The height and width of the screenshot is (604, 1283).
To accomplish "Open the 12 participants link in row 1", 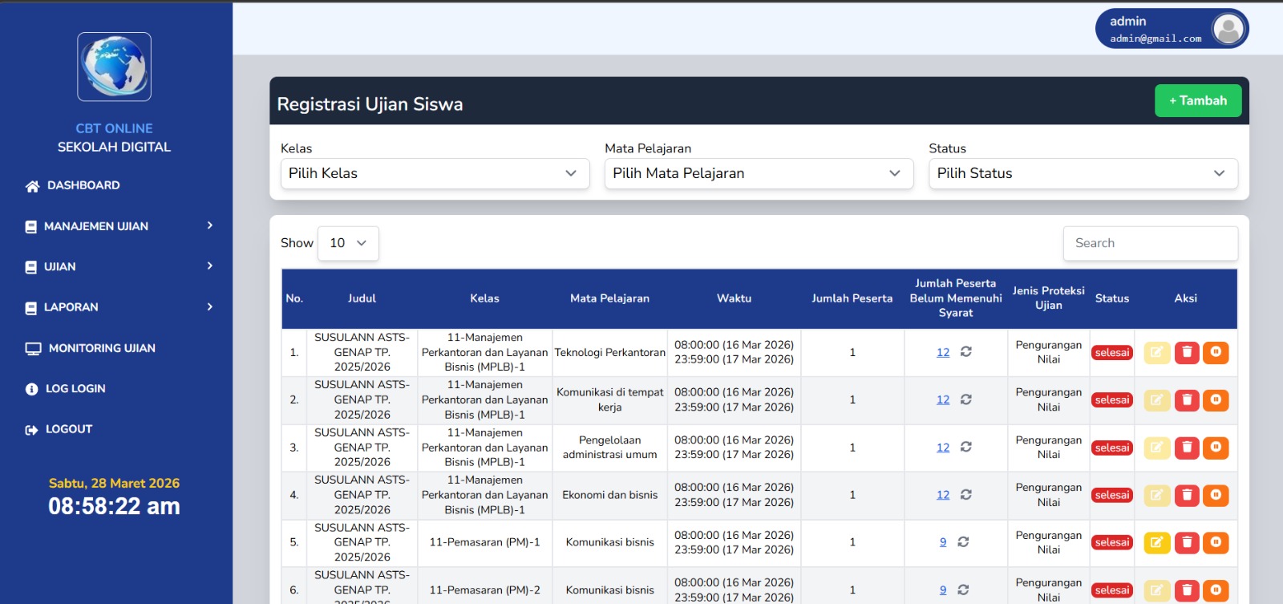I will tap(943, 353).
